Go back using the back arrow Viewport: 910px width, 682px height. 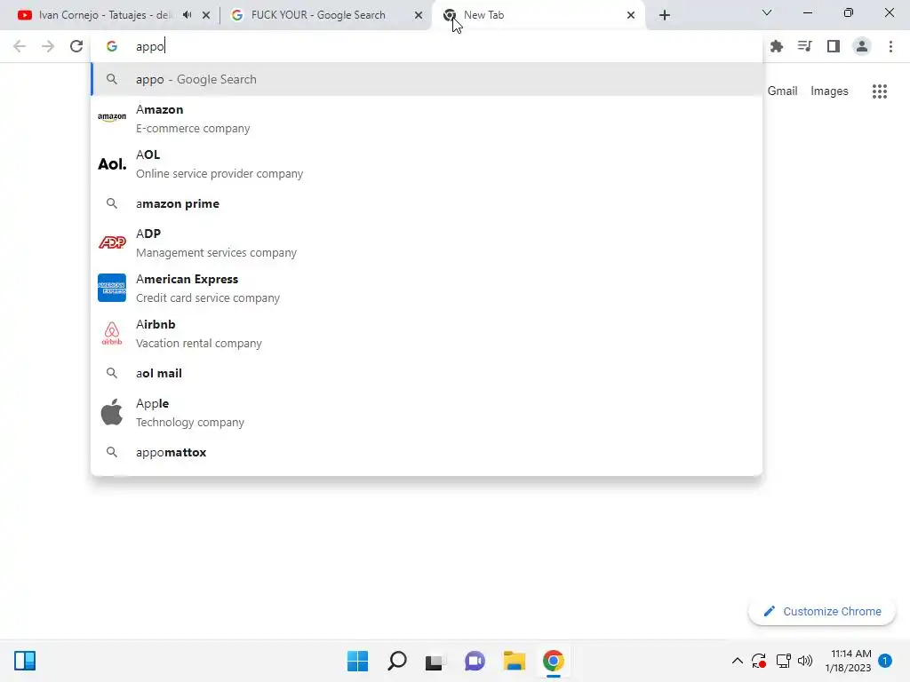(20, 46)
